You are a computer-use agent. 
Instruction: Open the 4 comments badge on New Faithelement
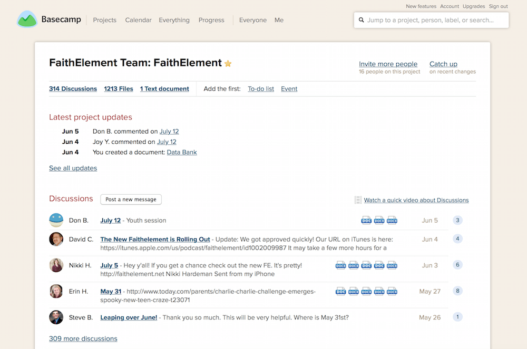457,238
